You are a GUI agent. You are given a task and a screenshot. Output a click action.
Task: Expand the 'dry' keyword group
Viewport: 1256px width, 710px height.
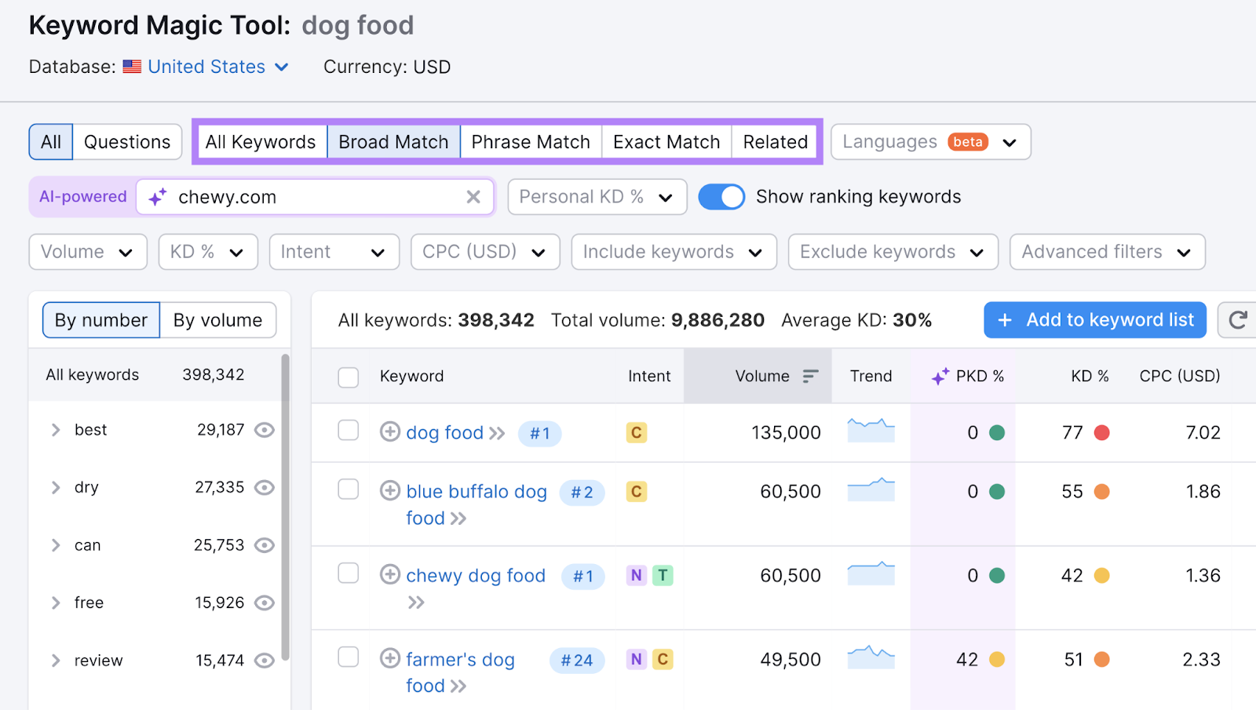56,487
